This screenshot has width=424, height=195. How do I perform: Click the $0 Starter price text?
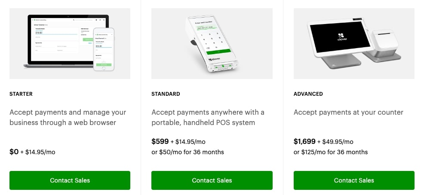[x=14, y=152]
